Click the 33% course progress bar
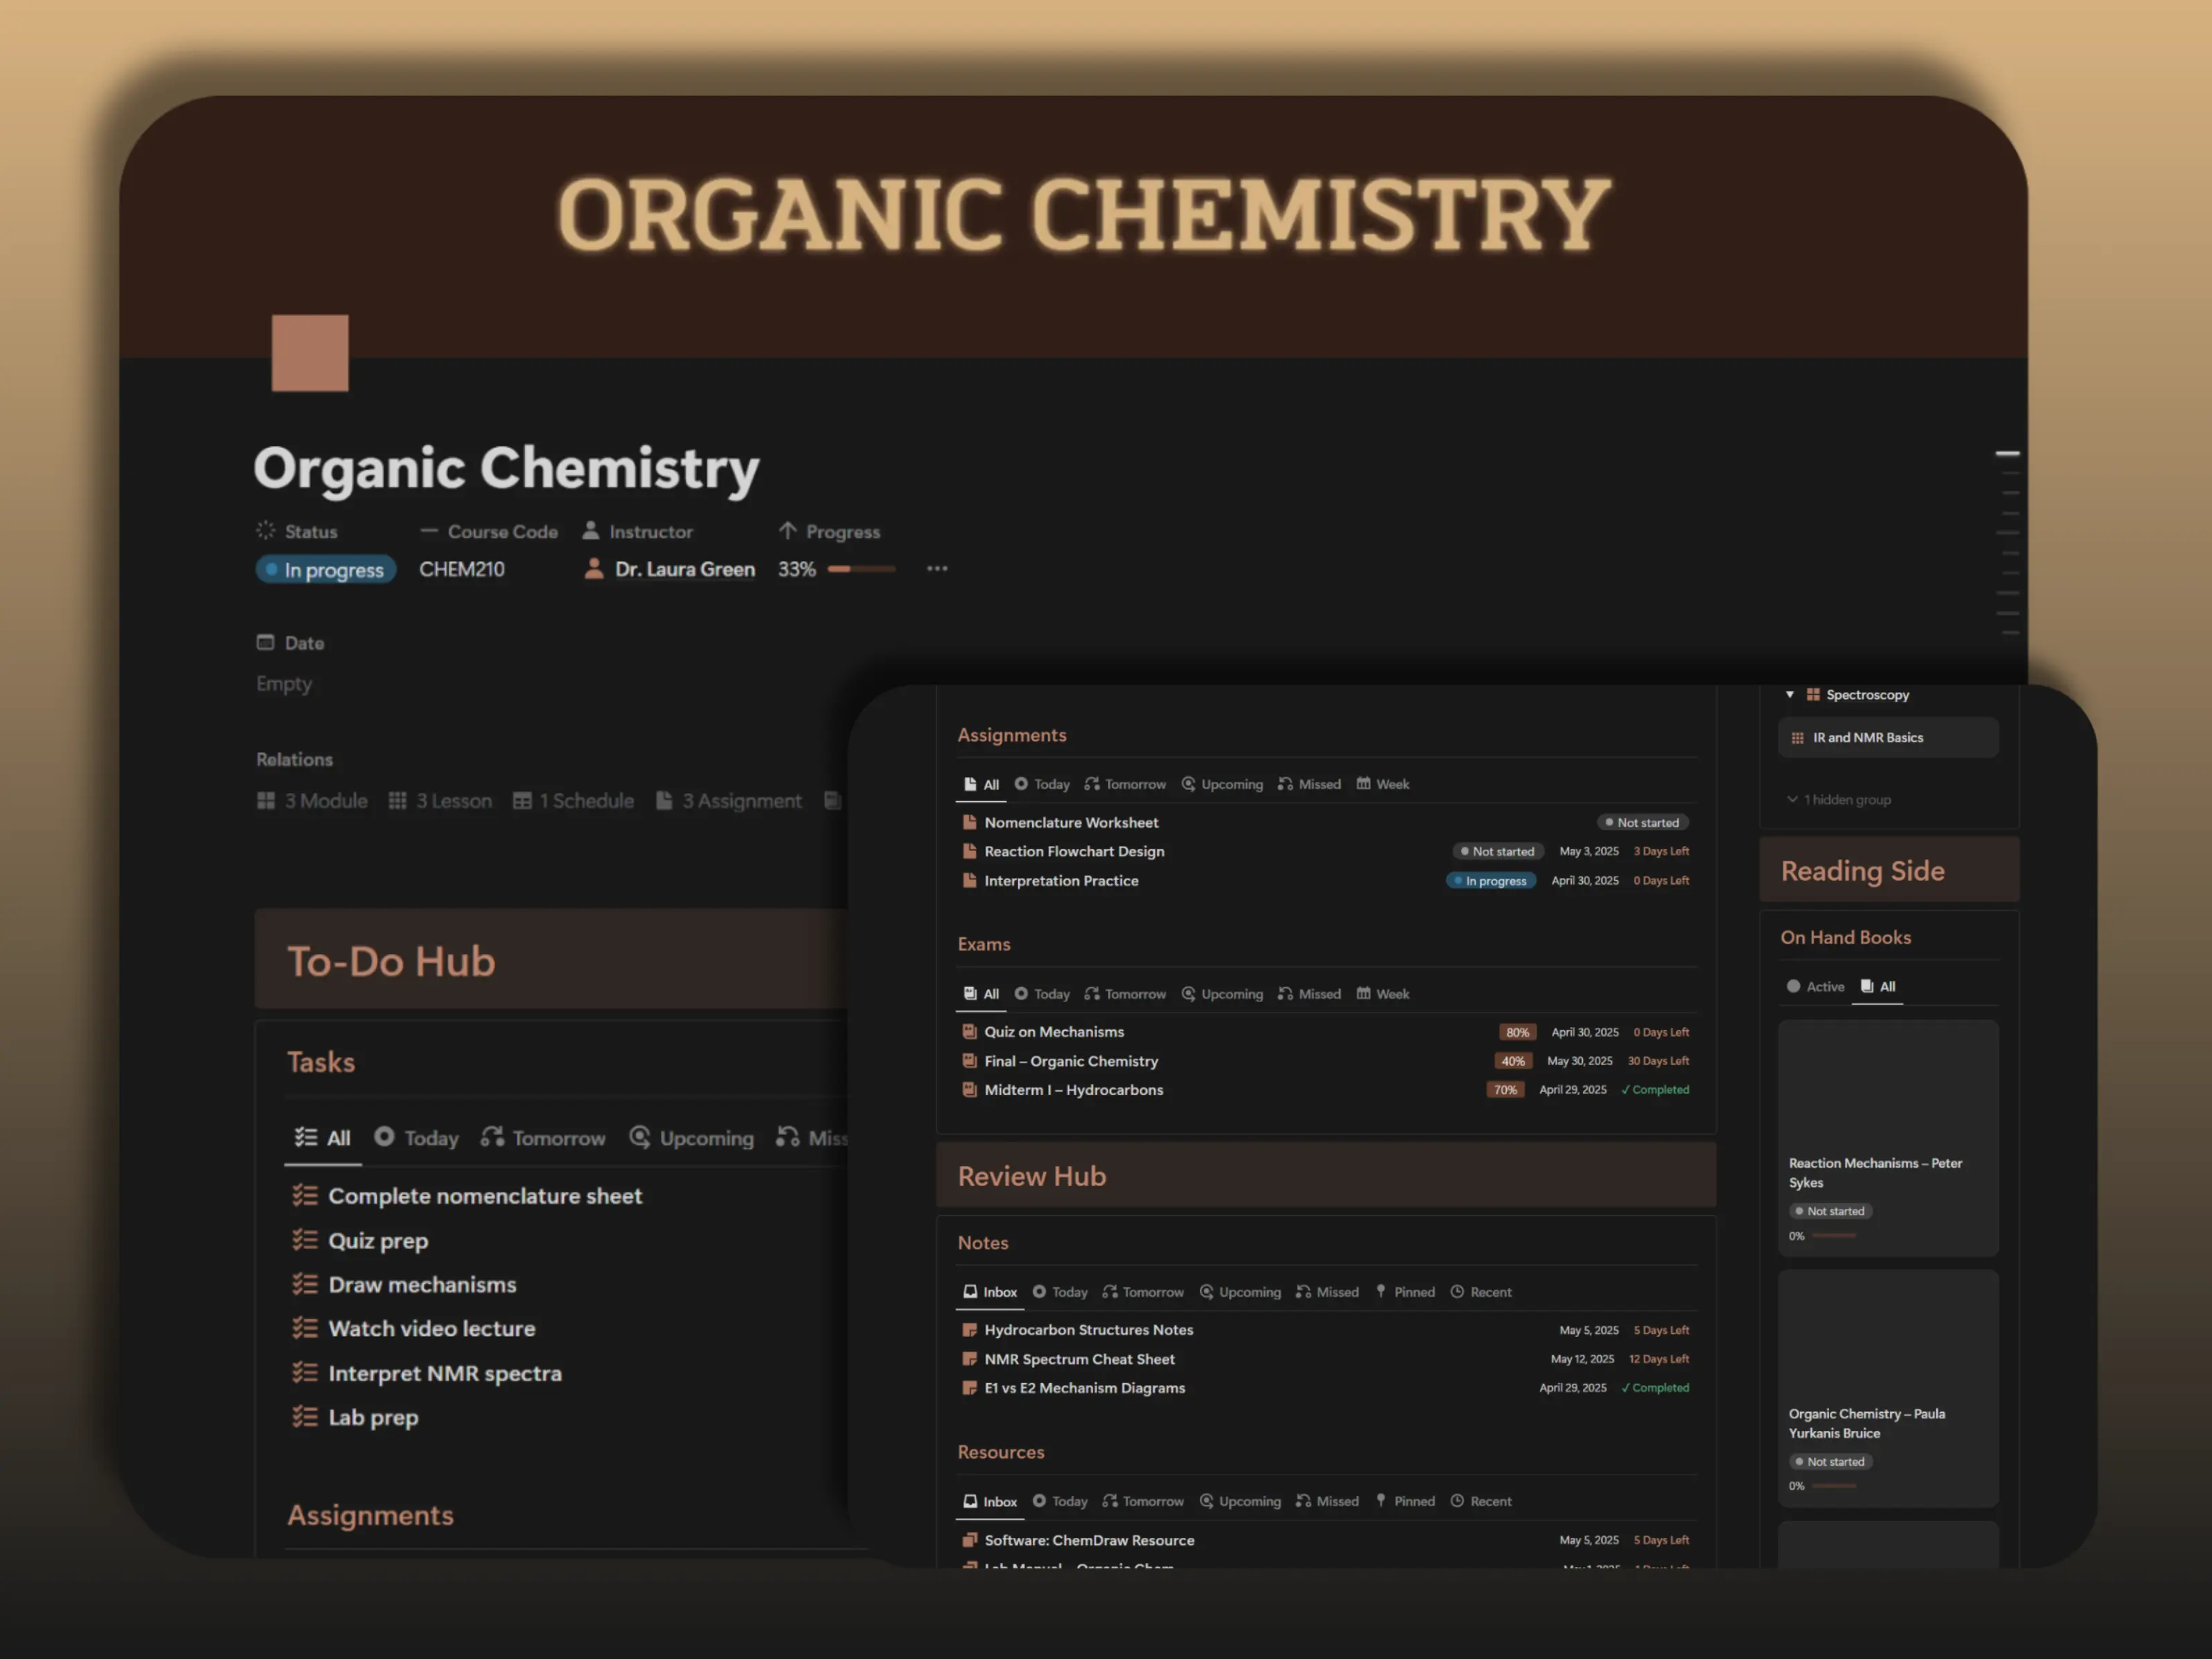Image resolution: width=2212 pixels, height=1659 pixels. [x=860, y=568]
